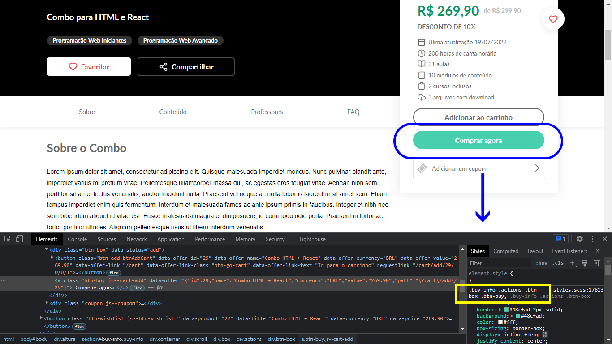Open the border color swatch #48cfad
The height and width of the screenshot is (344, 612).
tap(506, 310)
